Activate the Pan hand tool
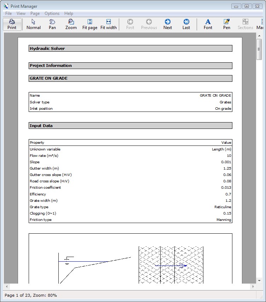This screenshot has height=302, width=266. click(52, 24)
